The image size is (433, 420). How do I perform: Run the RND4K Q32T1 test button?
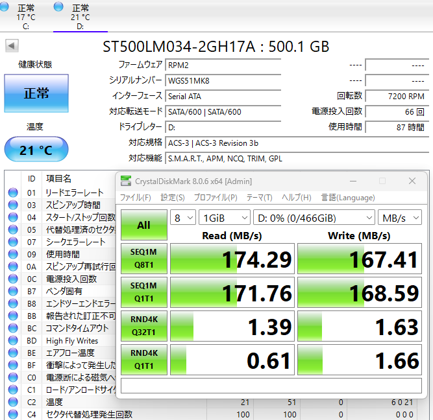coord(143,326)
